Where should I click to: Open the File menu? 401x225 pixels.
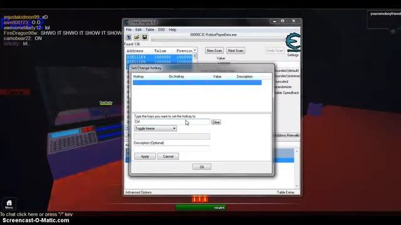(128, 29)
